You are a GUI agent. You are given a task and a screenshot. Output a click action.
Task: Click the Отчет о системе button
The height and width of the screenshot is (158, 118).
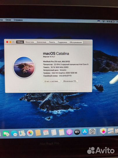pos(52,81)
